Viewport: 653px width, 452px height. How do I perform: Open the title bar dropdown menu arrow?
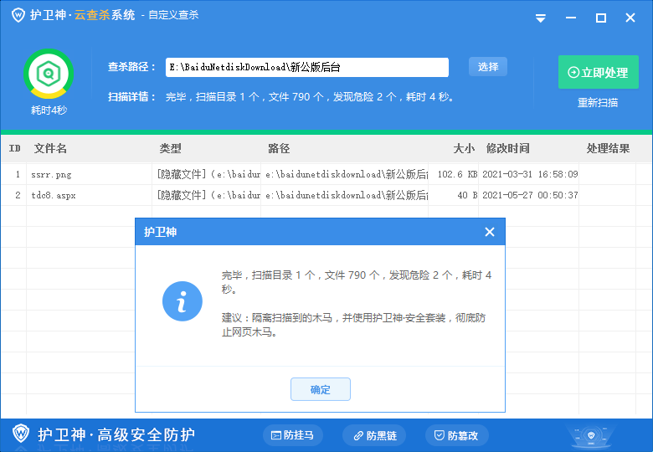tap(541, 18)
